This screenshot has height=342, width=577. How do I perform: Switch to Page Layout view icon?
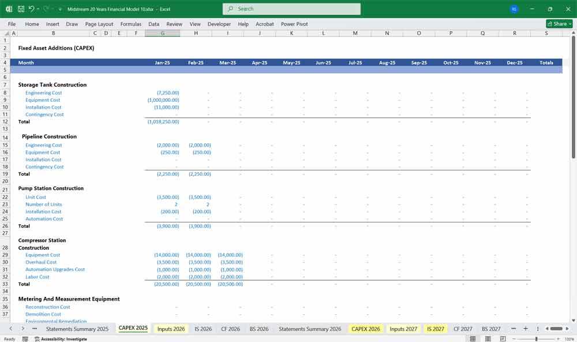pyautogui.click(x=488, y=339)
